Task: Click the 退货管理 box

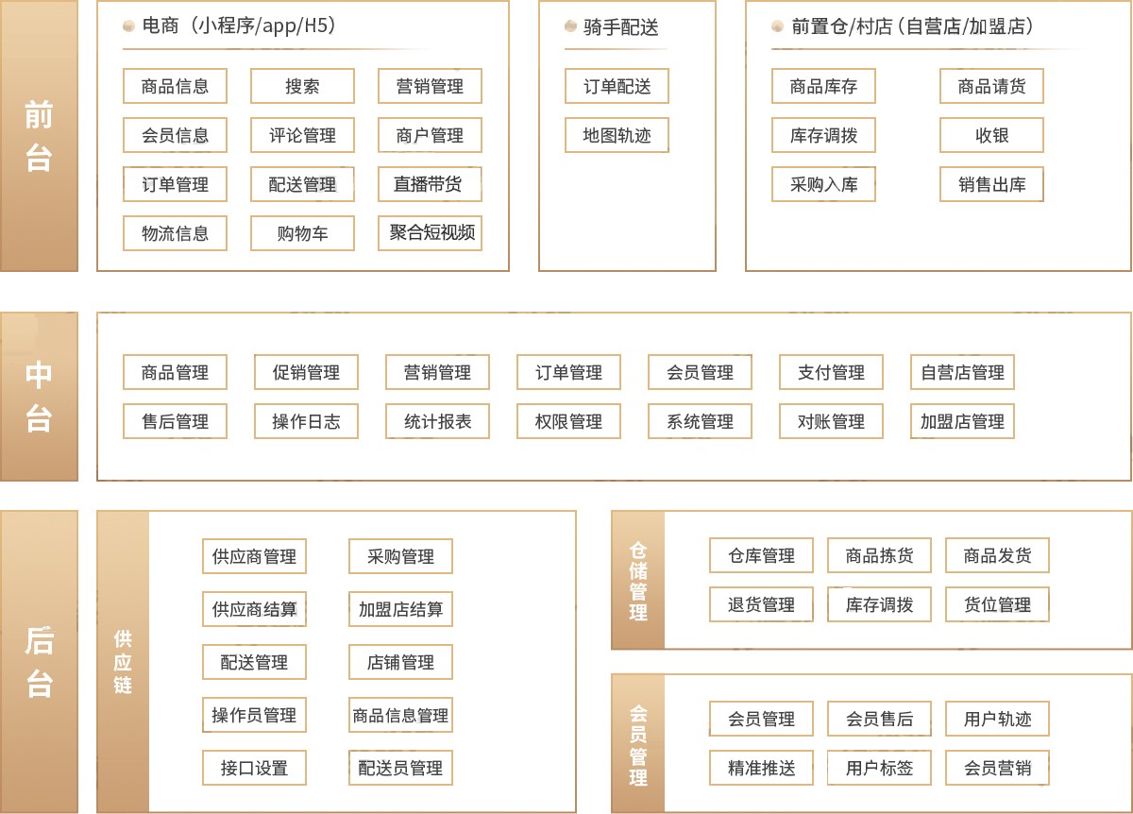Action: coord(761,604)
